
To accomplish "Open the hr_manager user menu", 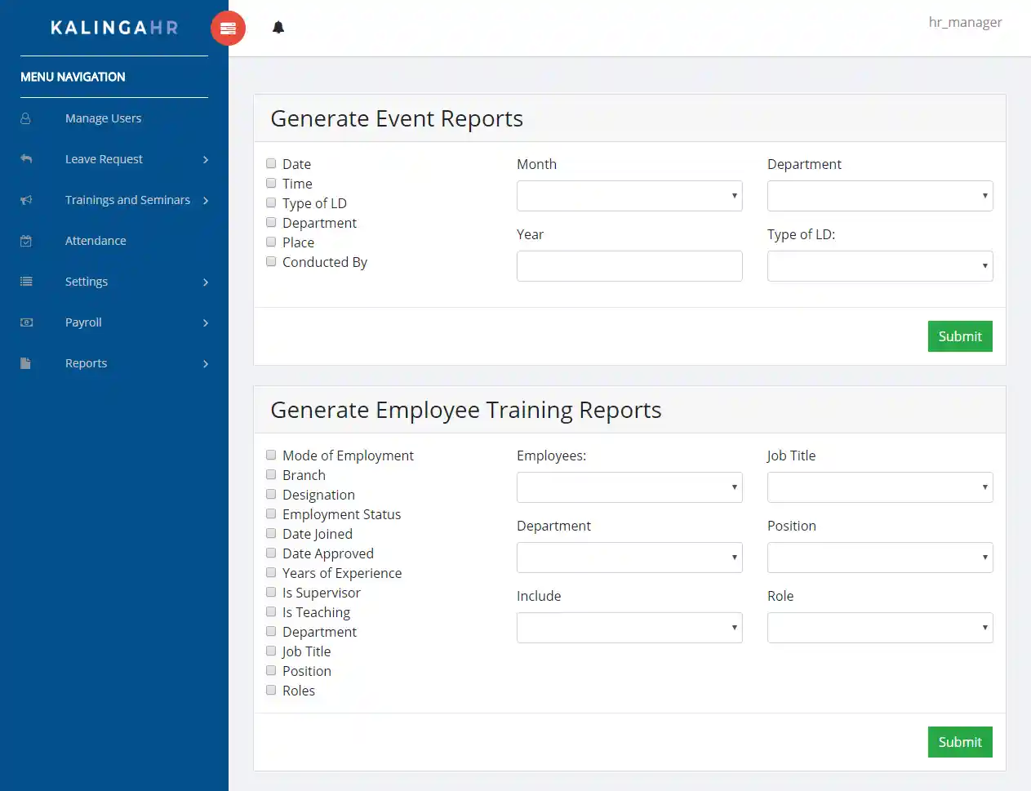I will [965, 22].
